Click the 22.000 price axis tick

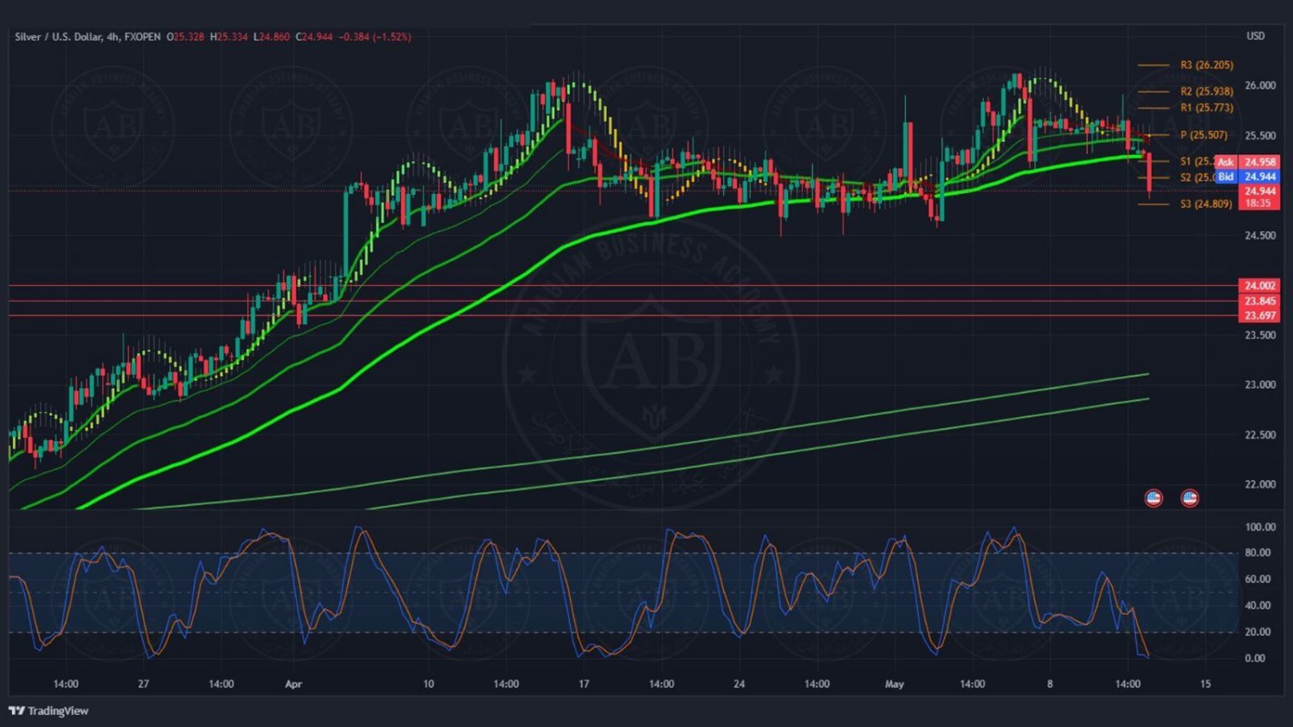pos(1260,485)
